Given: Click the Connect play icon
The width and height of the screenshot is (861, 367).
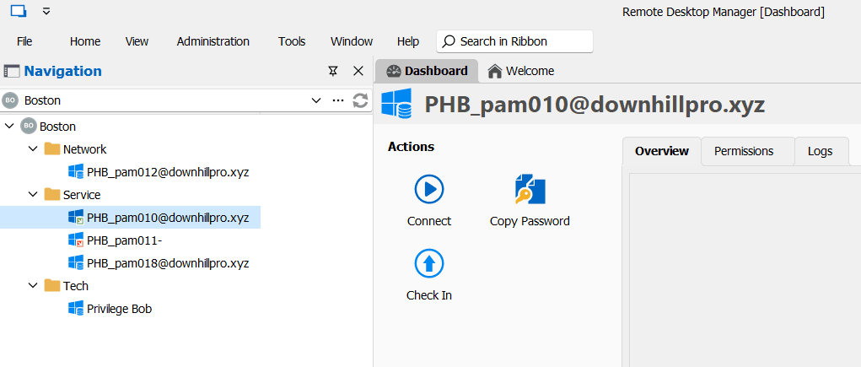Looking at the screenshot, I should 429,190.
